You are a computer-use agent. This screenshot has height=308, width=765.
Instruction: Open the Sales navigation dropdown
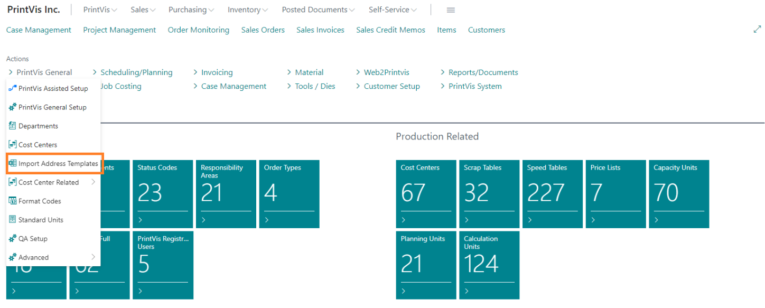pyautogui.click(x=143, y=10)
